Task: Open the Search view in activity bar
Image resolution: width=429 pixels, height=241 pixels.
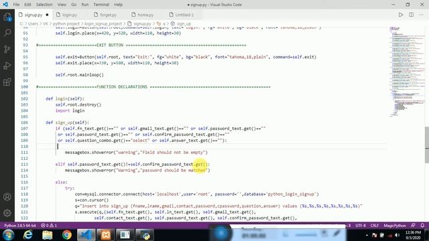Action: coord(7,33)
